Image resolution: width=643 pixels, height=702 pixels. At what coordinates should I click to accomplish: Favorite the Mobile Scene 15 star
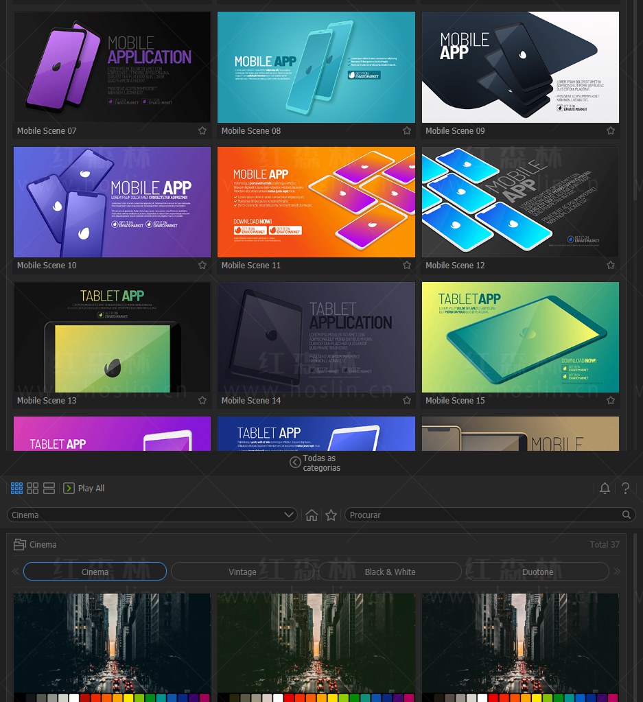click(611, 400)
